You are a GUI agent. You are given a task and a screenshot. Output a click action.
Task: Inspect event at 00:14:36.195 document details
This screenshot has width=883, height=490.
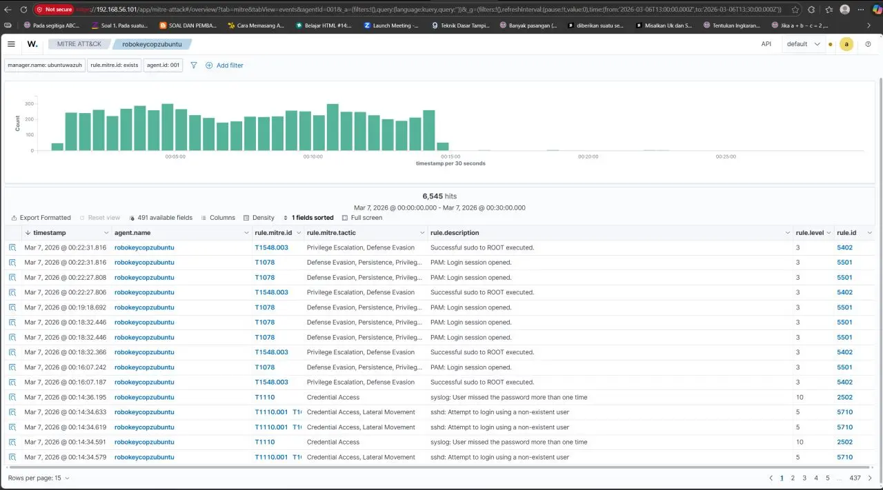pyautogui.click(x=12, y=397)
